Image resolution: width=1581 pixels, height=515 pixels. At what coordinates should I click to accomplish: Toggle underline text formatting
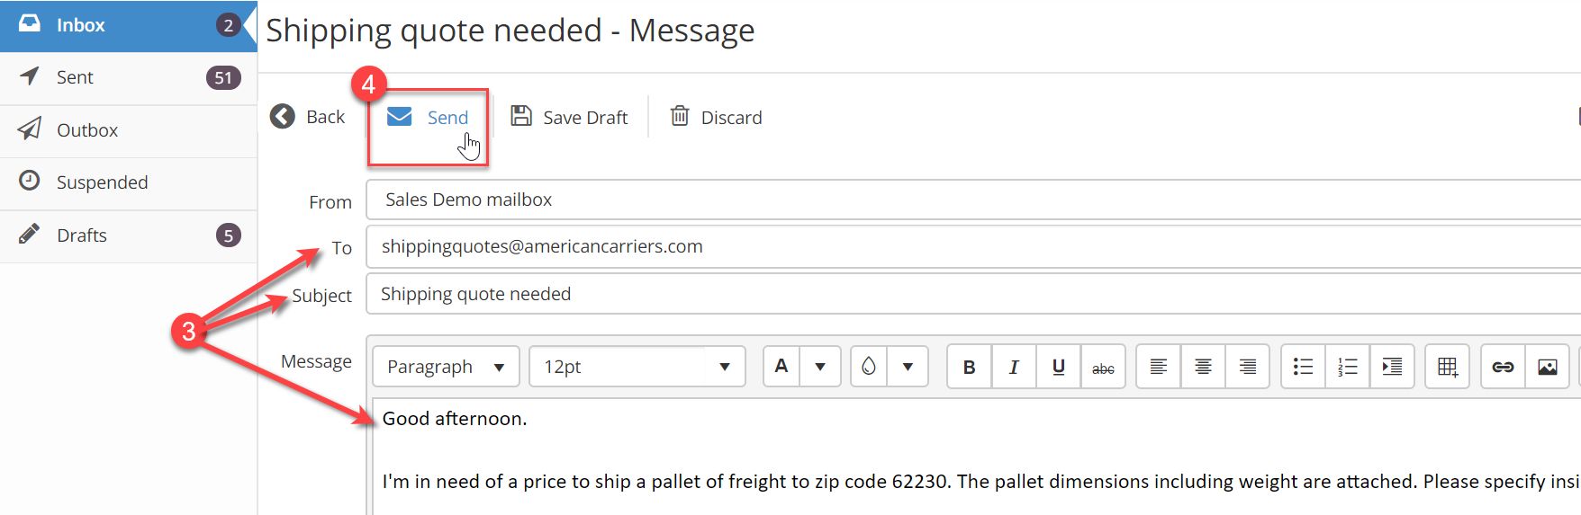[x=1059, y=367]
